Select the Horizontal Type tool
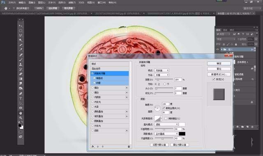Image resolution: width=263 pixels, height=156 pixels. click(21, 98)
